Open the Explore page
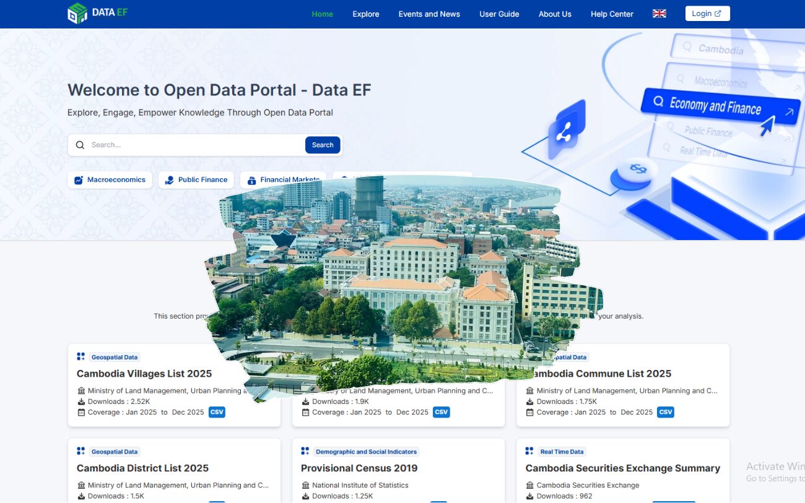805x503 pixels. click(x=365, y=14)
